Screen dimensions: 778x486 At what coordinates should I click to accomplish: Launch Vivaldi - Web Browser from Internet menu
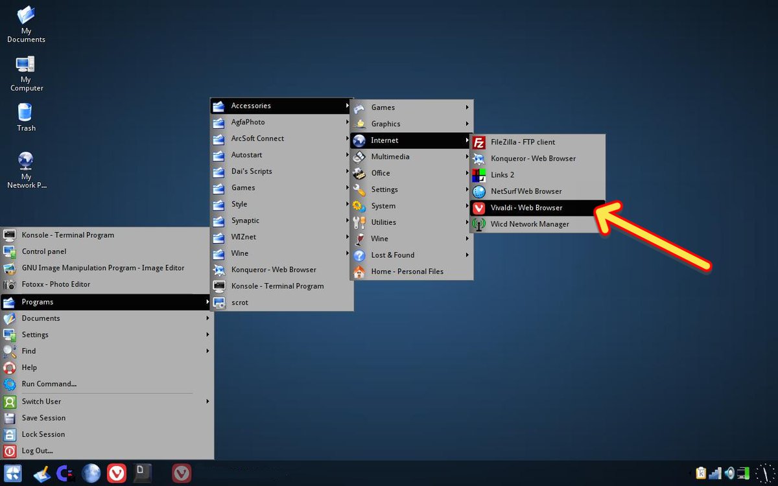537,207
